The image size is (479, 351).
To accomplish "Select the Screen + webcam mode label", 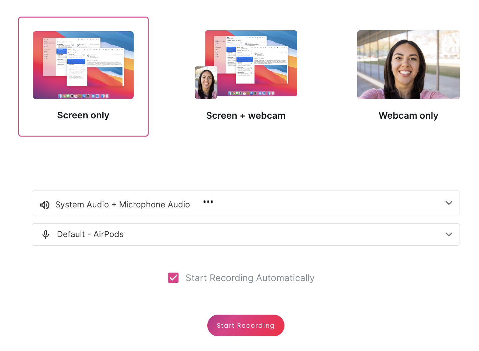I will click(246, 116).
